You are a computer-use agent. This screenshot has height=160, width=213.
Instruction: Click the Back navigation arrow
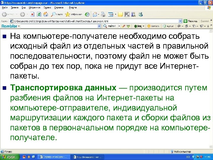(4, 14)
